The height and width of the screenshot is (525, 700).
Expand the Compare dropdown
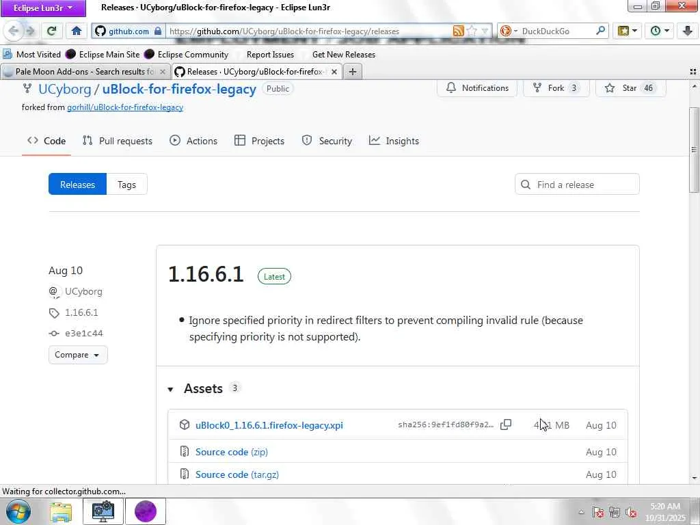tap(78, 355)
